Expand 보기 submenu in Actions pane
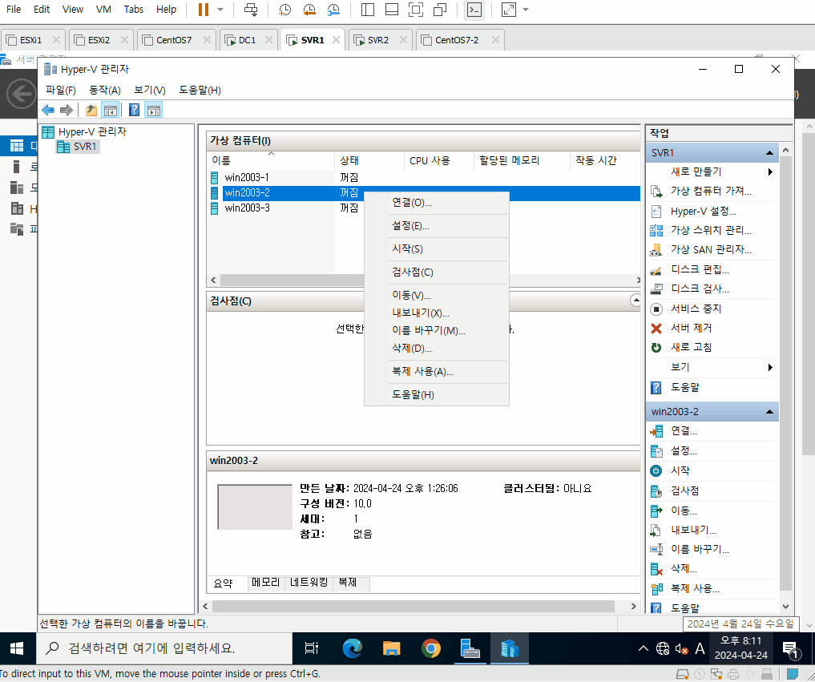Screen dimensions: 815x682 point(770,368)
